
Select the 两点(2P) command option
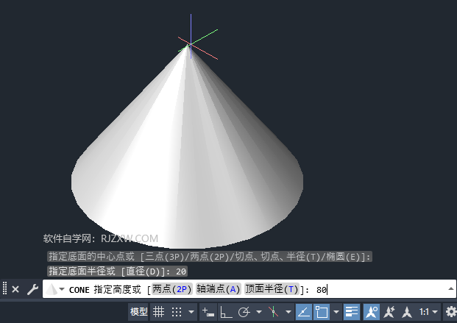pyautogui.click(x=172, y=289)
